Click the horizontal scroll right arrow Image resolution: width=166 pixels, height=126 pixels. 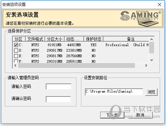point(146,65)
